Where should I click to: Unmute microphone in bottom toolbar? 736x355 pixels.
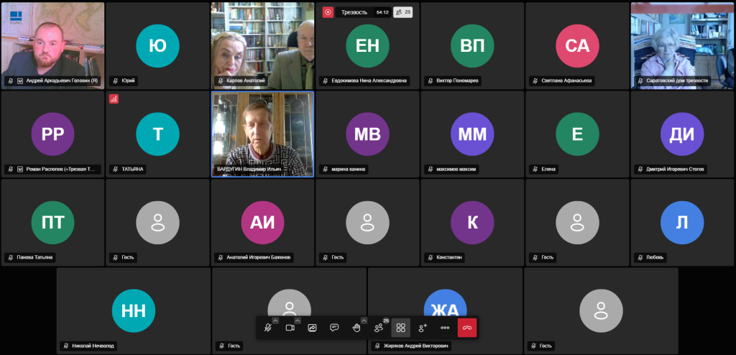(268, 328)
